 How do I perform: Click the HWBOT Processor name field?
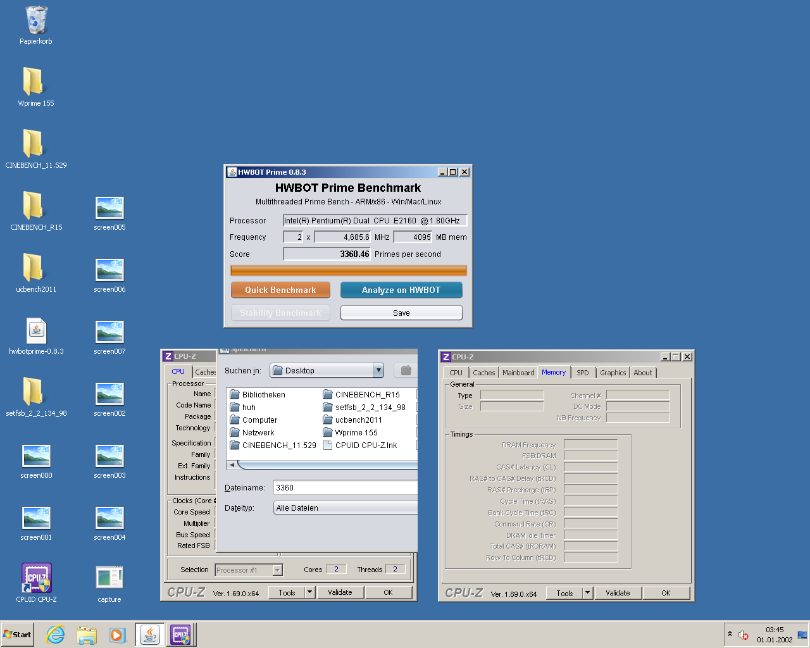(x=375, y=220)
